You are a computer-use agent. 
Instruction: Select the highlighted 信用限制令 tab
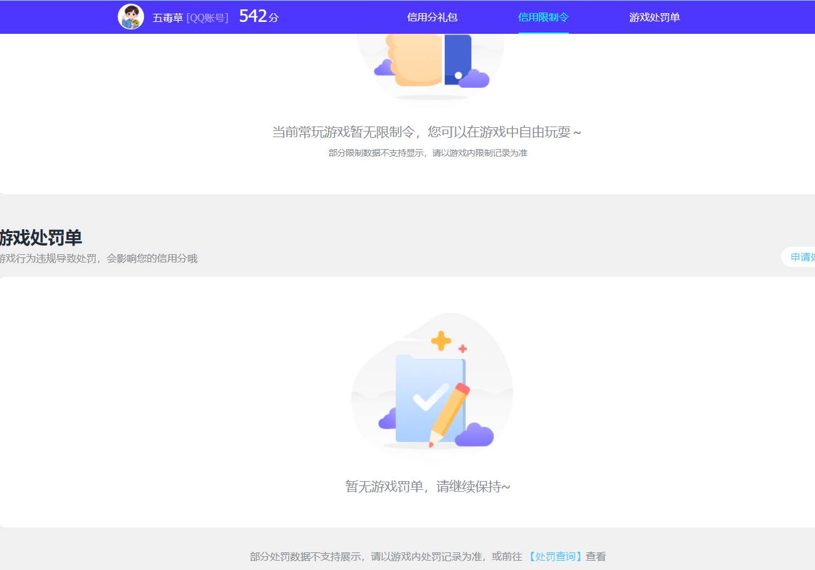(542, 17)
